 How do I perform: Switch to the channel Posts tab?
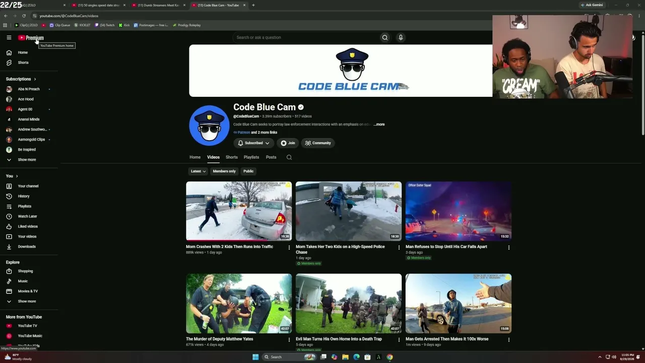tap(271, 157)
